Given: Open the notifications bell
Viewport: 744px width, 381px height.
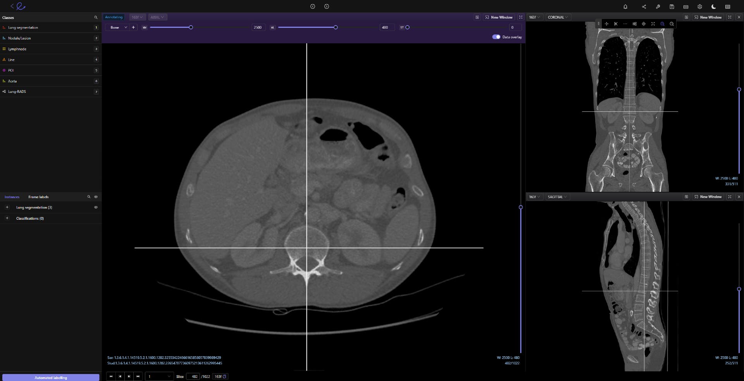Looking at the screenshot, I should [x=625, y=7].
